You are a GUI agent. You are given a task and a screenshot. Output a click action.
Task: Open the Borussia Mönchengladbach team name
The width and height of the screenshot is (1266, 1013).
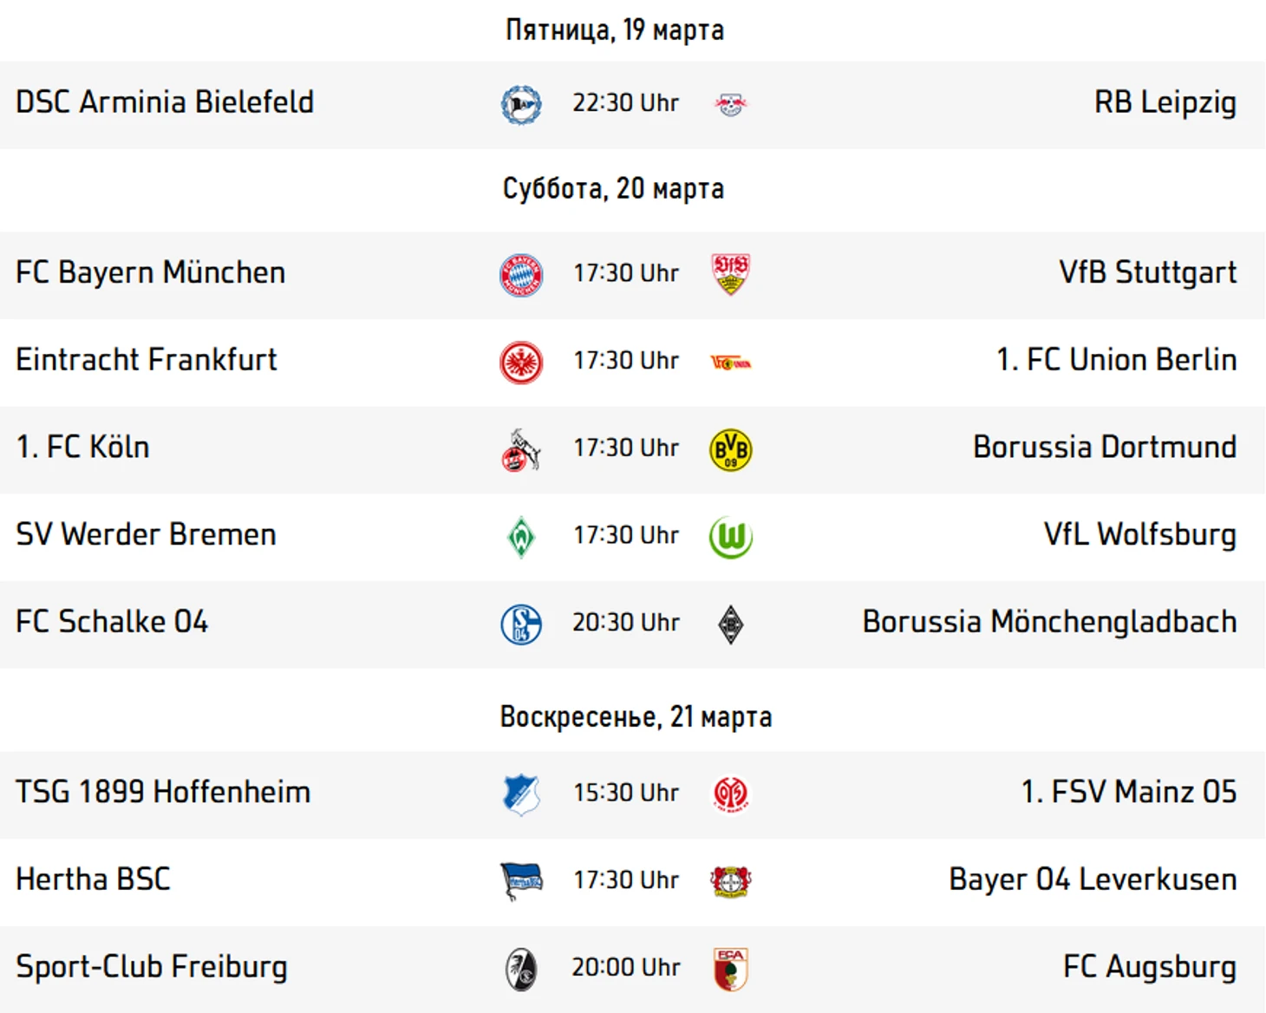coord(1049,622)
